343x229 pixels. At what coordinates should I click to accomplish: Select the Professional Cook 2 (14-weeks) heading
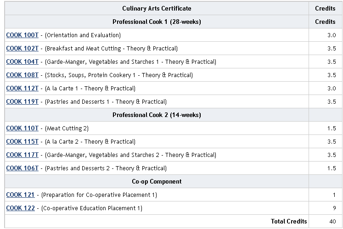click(157, 115)
